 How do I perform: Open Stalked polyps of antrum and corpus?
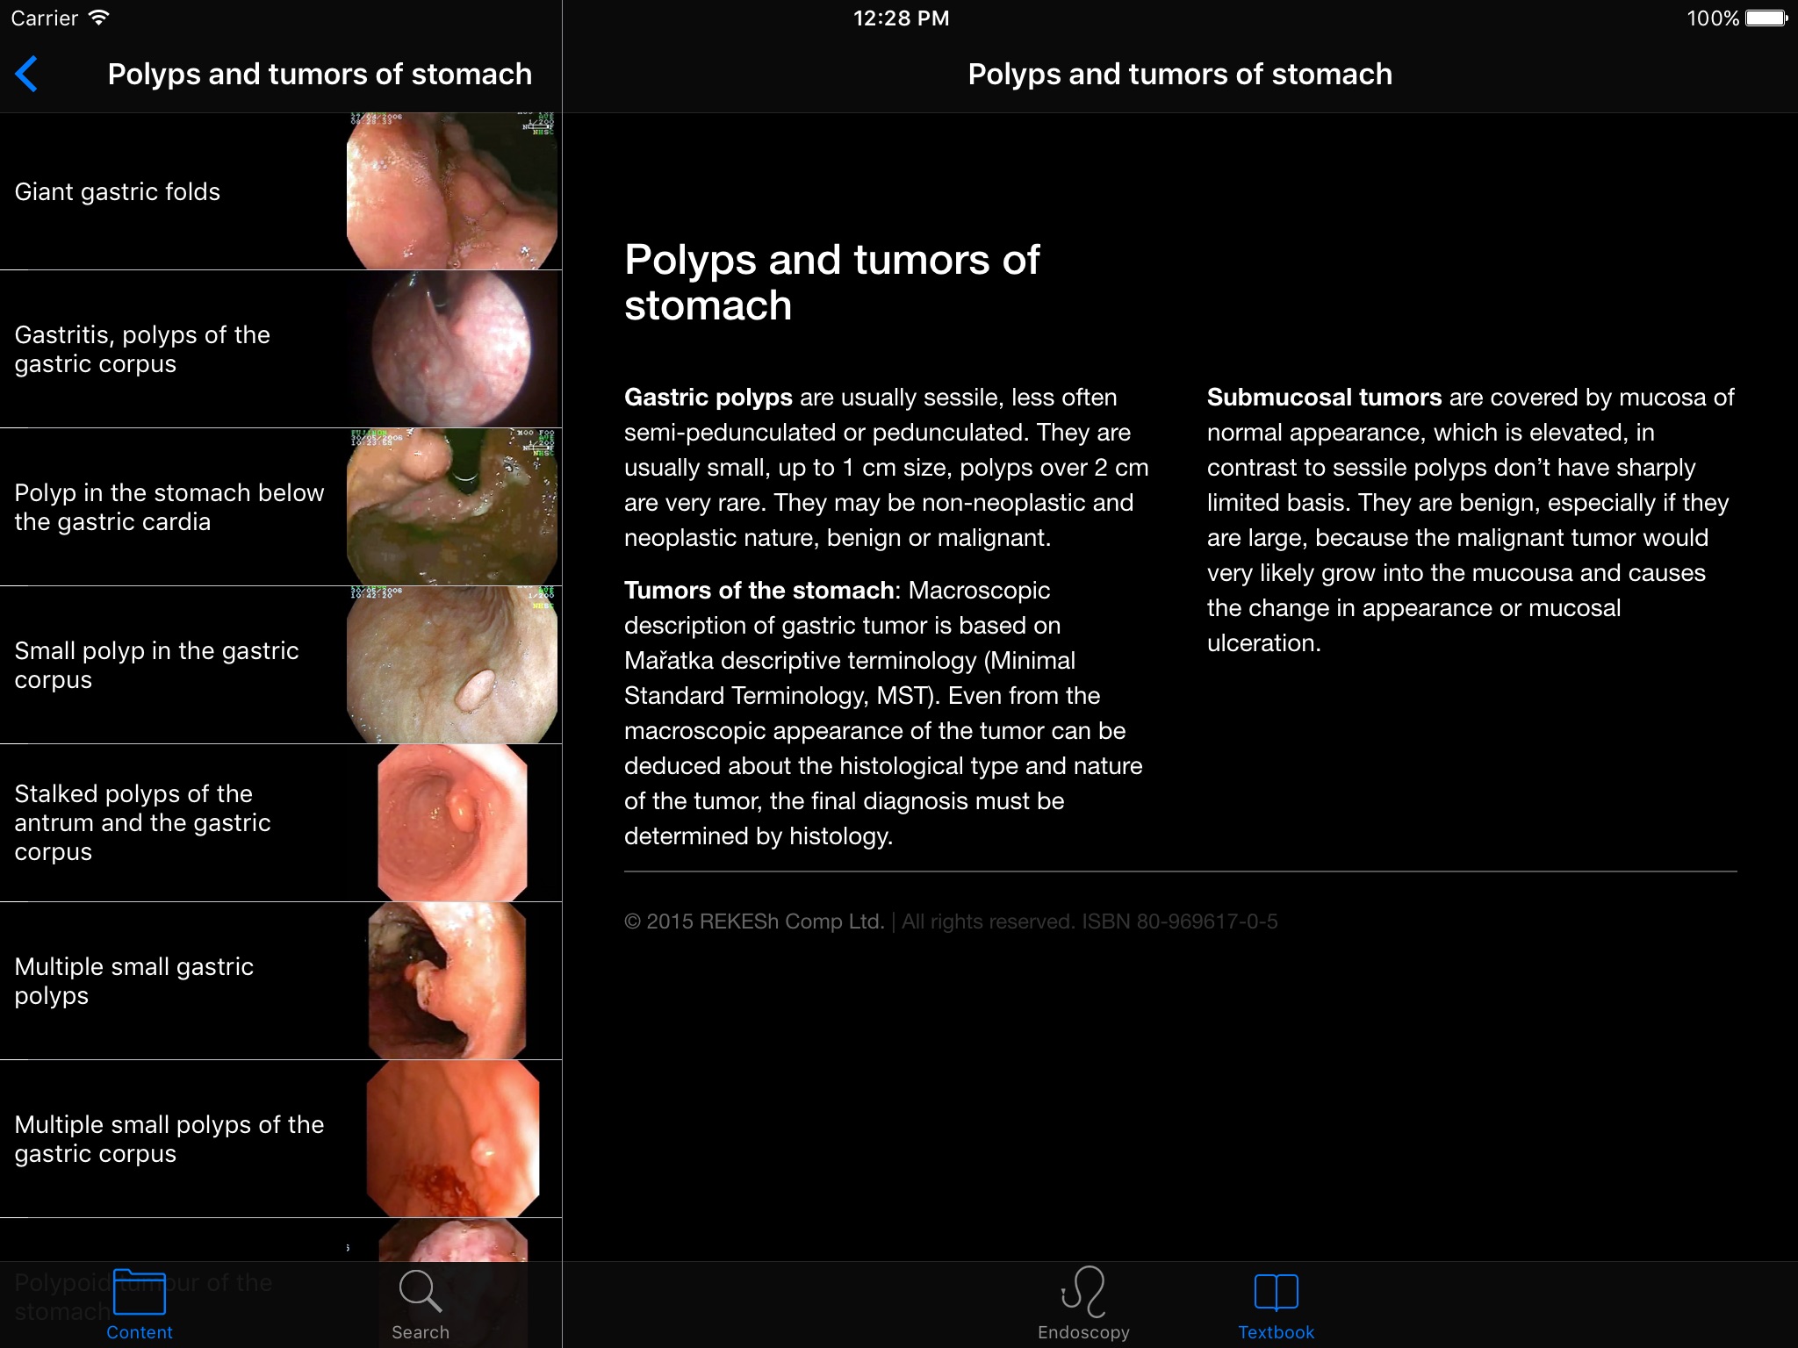281,823
